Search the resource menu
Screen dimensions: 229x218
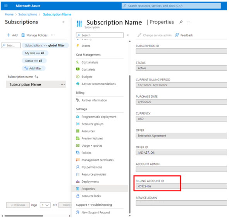coord(100,35)
